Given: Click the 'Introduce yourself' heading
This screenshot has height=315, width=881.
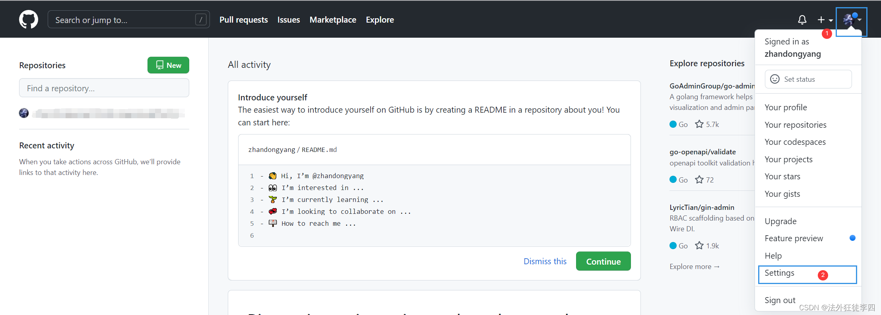Looking at the screenshot, I should (x=272, y=98).
